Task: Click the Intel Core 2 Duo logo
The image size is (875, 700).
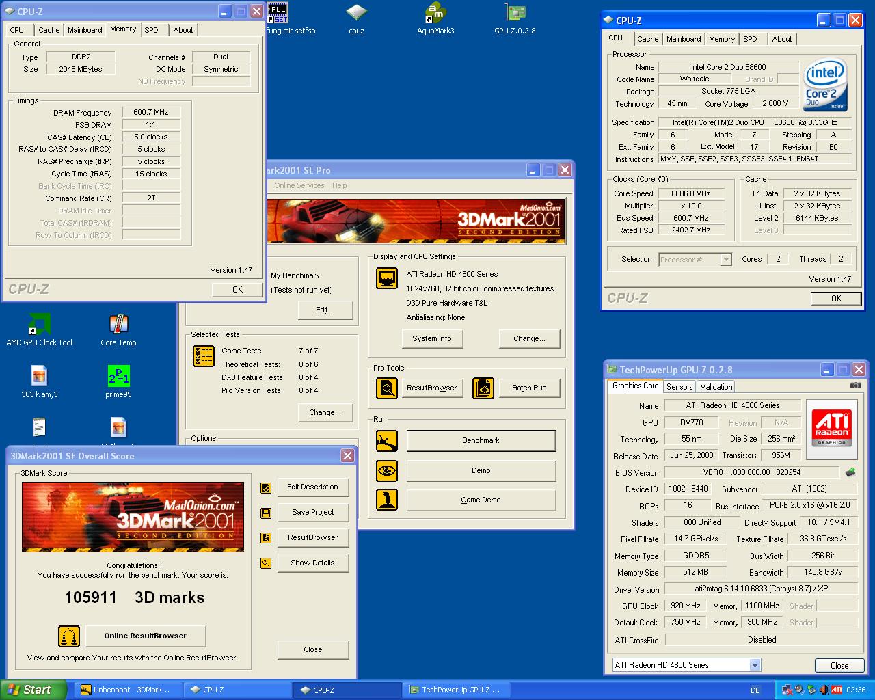Action: (825, 85)
